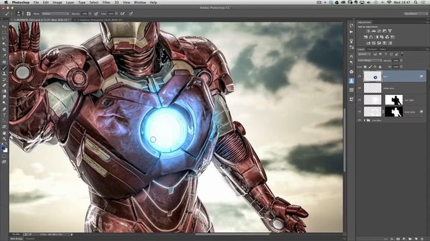Toggle lock transparent pixels
The height and width of the screenshot is (241, 430).
click(x=365, y=67)
